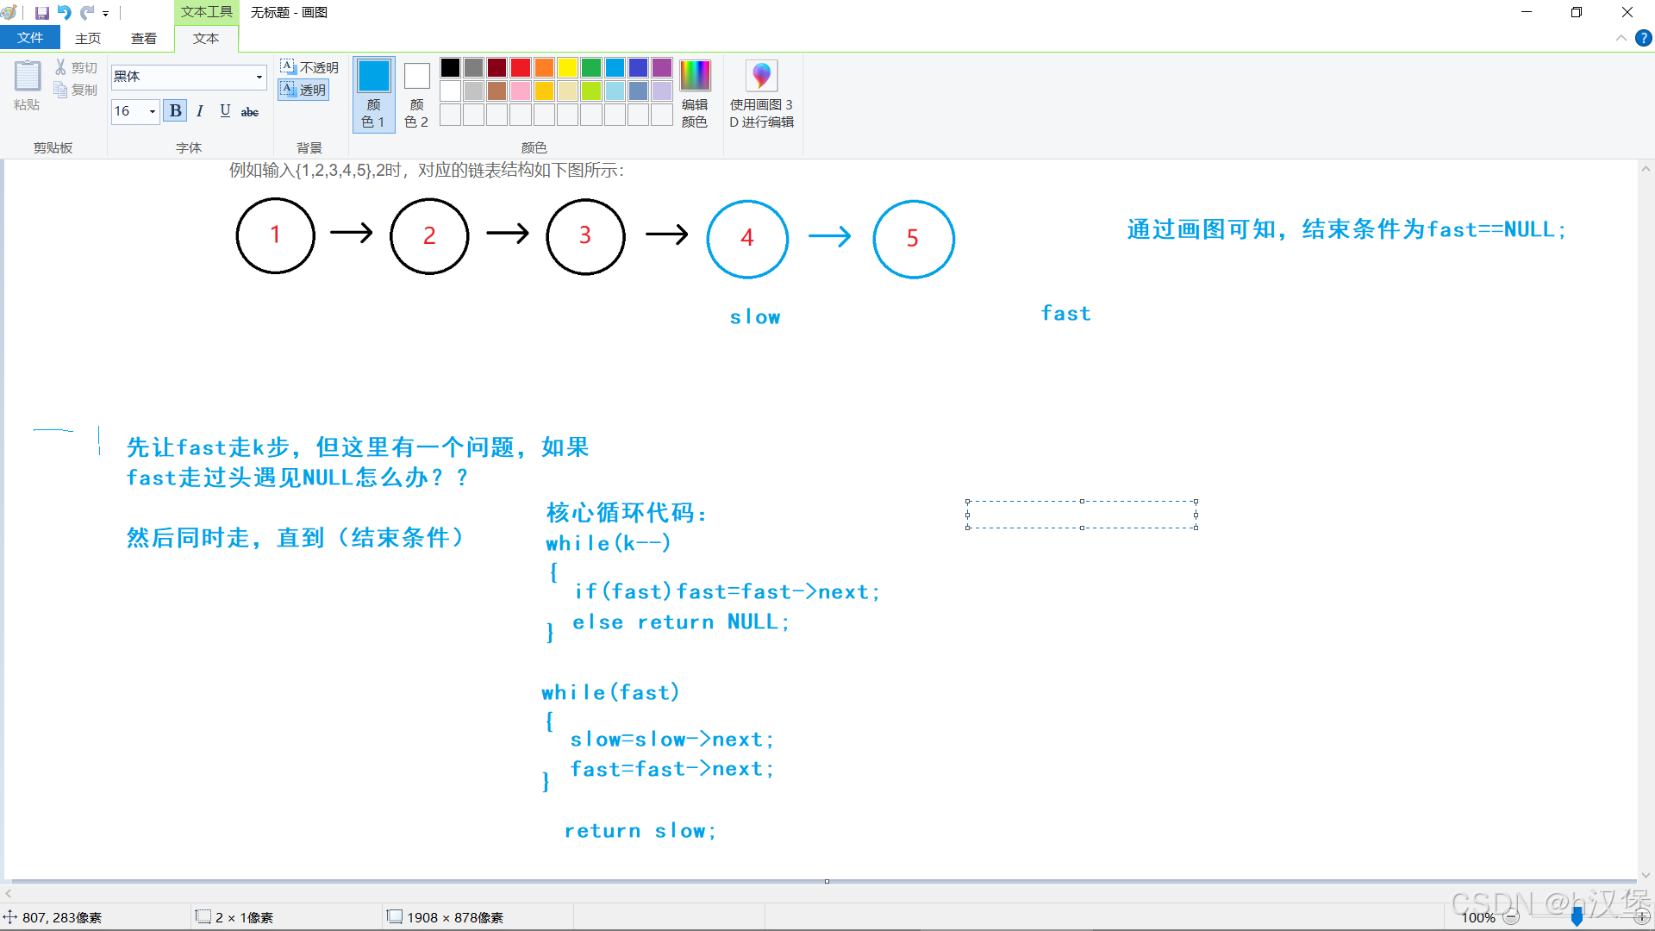
Task: Click the zoom out minus button
Action: pyautogui.click(x=1511, y=917)
